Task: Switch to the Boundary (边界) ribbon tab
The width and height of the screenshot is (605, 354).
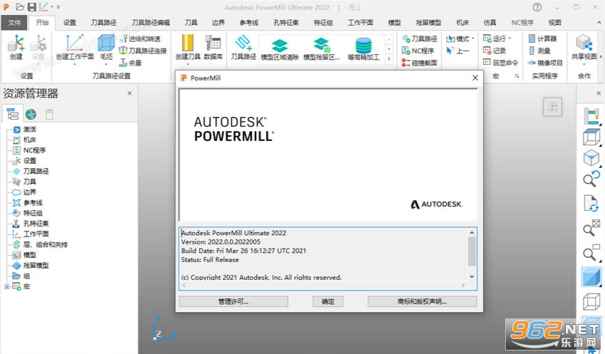Action: pos(218,23)
